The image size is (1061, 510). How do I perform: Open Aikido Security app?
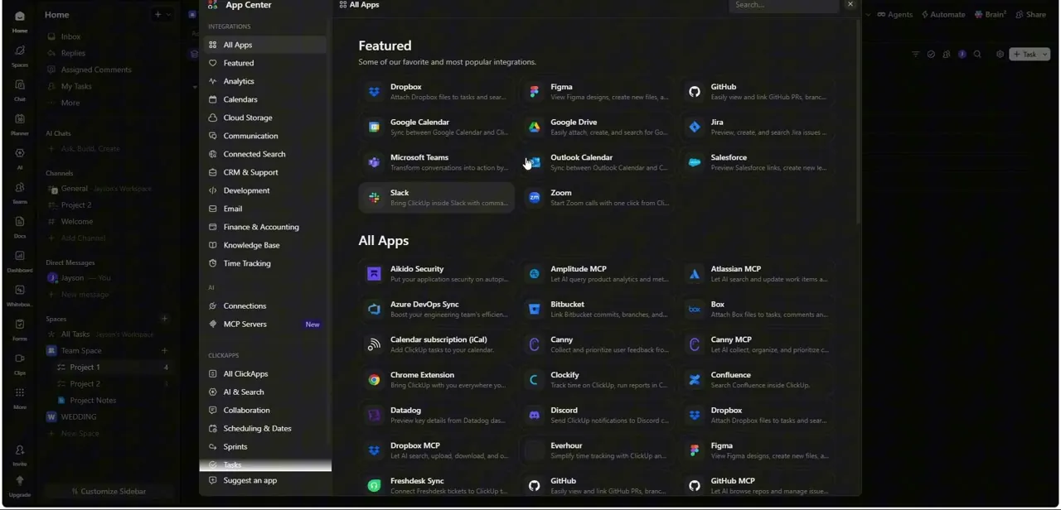437,274
